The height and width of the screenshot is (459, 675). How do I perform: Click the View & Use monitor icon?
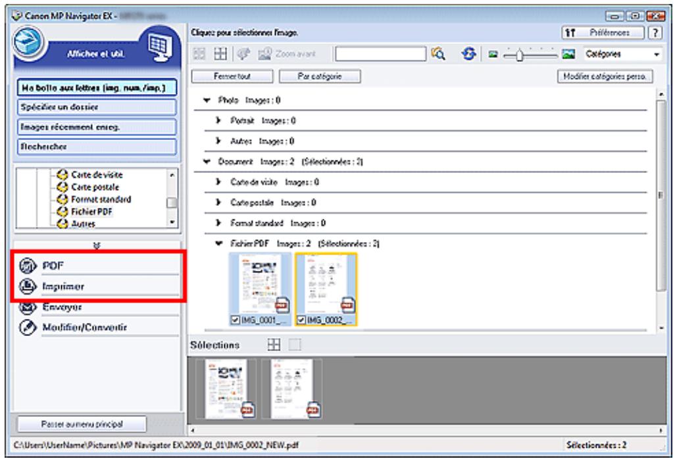[x=160, y=45]
